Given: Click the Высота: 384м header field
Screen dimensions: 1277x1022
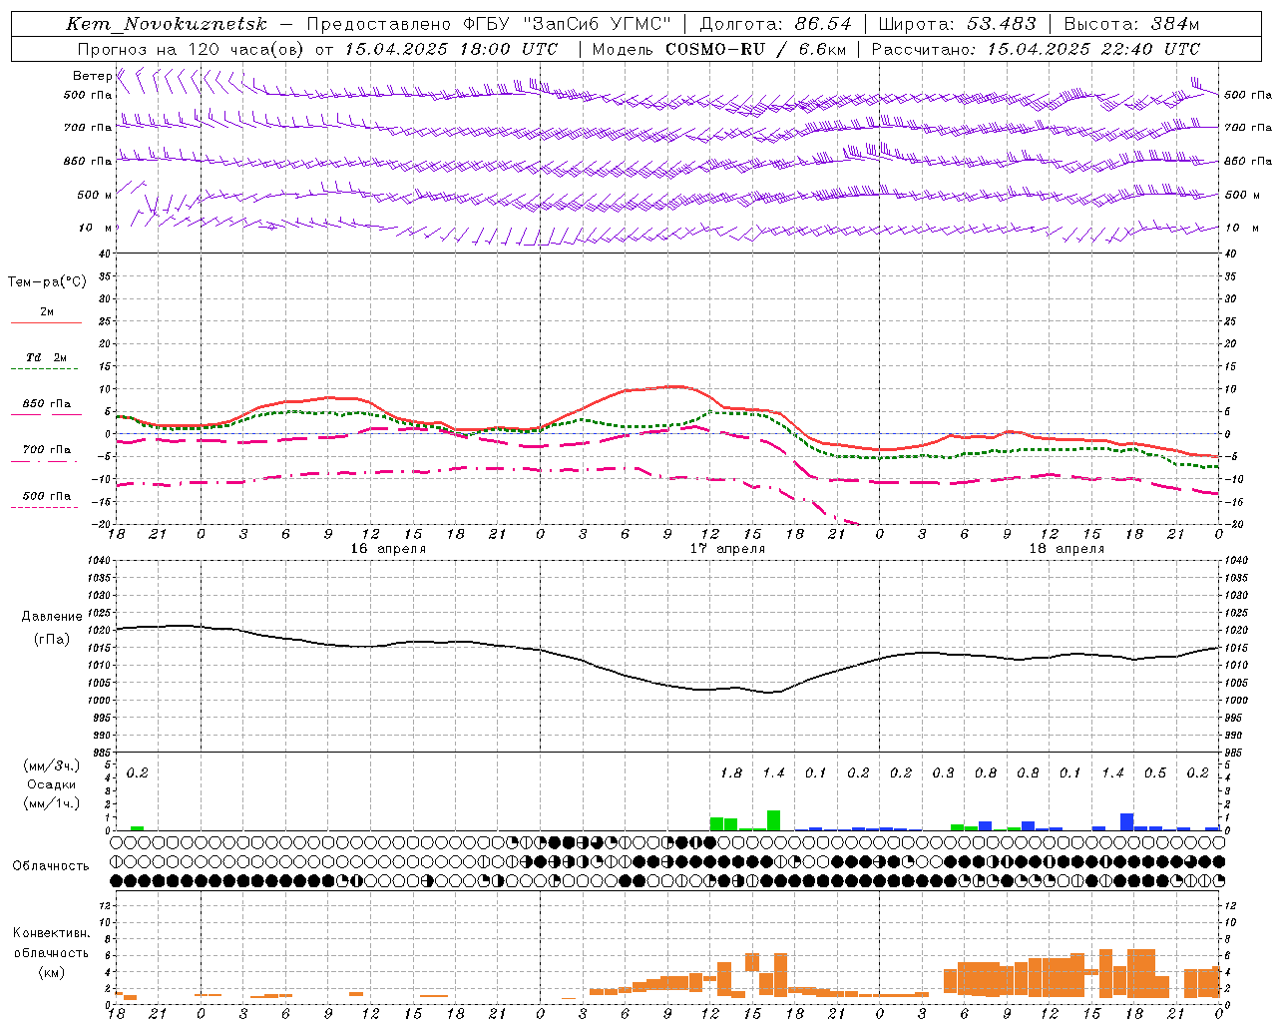Looking at the screenshot, I should pyautogui.click(x=1131, y=24).
